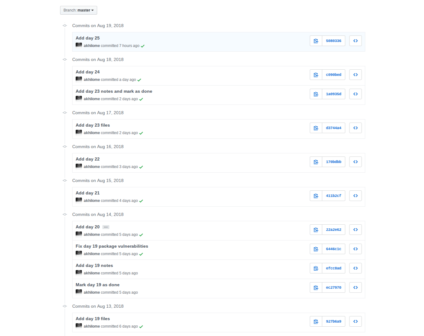
Task: Browse repository at commit 170bdbb
Action: click(x=355, y=162)
